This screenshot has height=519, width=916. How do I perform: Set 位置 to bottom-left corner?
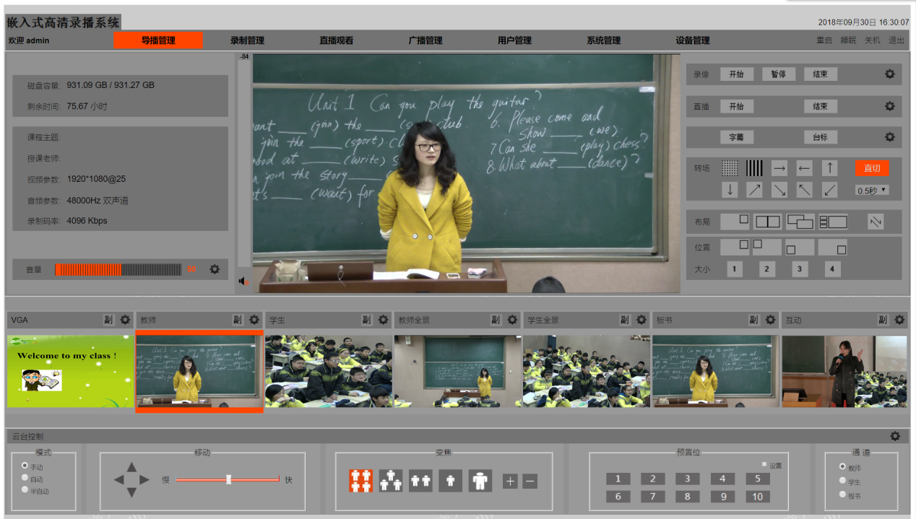[x=800, y=247]
